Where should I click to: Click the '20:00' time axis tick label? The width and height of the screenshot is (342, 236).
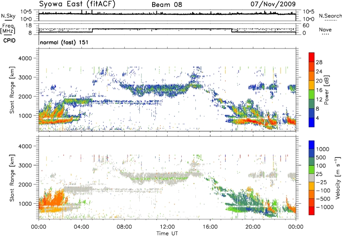point(253,227)
